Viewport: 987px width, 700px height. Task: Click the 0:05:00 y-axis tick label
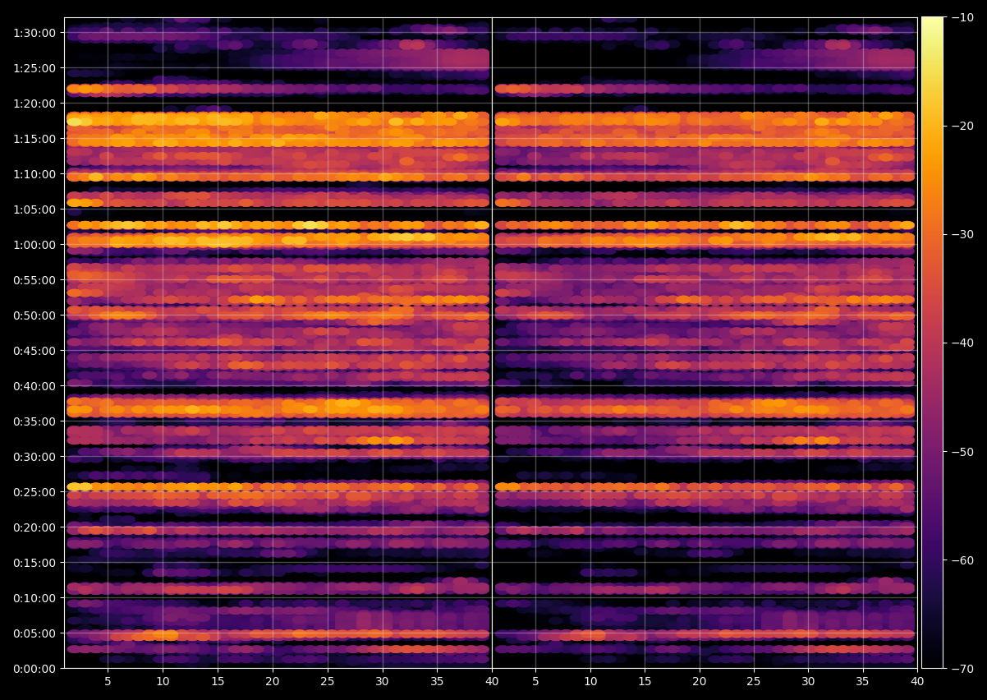pyautogui.click(x=34, y=633)
